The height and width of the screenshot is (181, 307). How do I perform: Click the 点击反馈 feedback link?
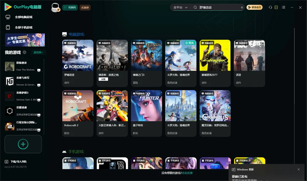coord(187,173)
